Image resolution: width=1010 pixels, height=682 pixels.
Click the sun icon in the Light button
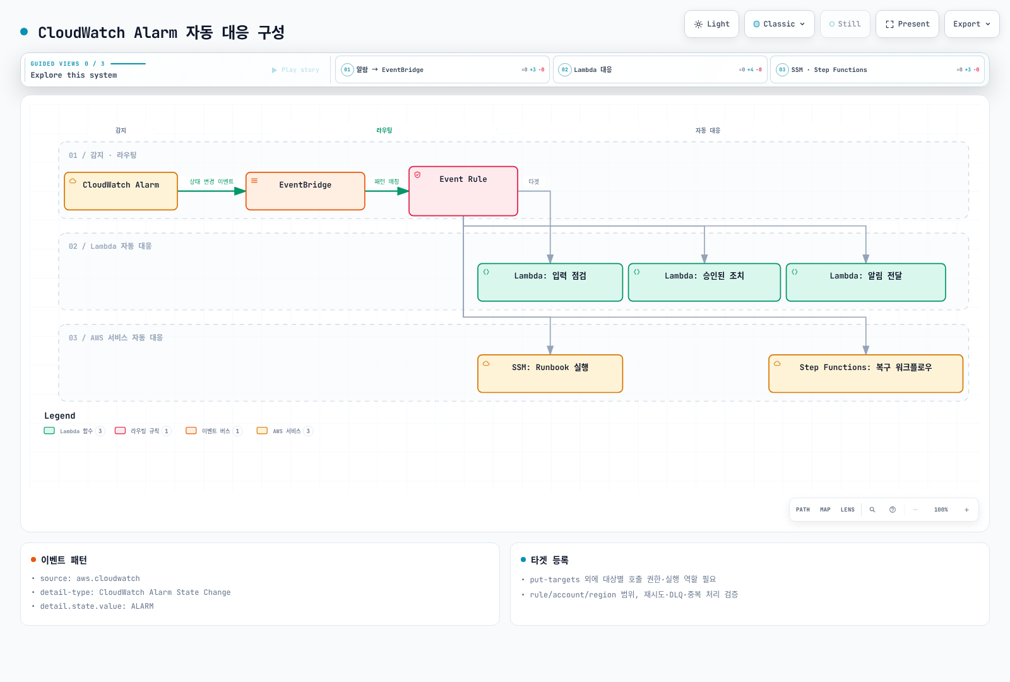point(698,24)
